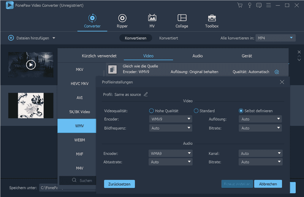Viewport: 304px width, 197px height.
Task: Open the Toolbox module
Action: pos(212,21)
